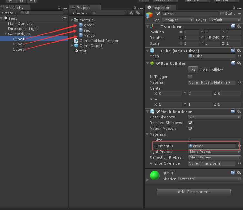The image size is (243, 210).
Task: Click the Project panel search-by-label tag icon
Action: (x=138, y=13)
